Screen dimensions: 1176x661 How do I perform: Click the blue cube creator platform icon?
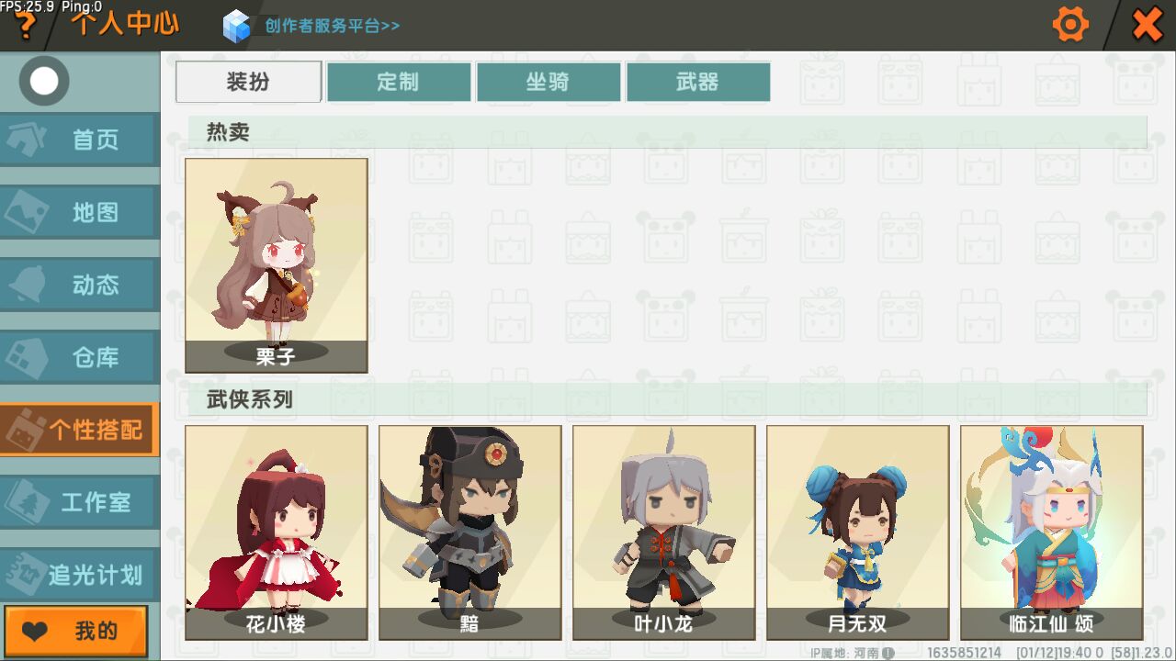click(x=236, y=26)
